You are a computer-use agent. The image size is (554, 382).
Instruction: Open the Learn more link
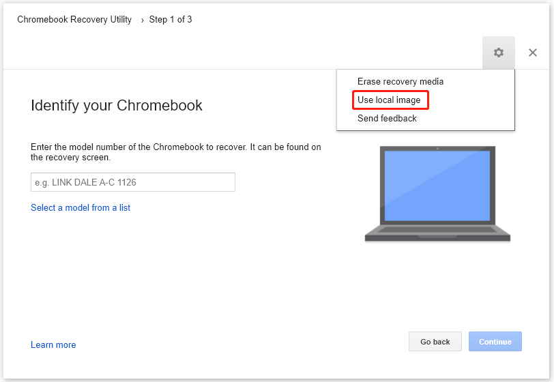pos(53,345)
